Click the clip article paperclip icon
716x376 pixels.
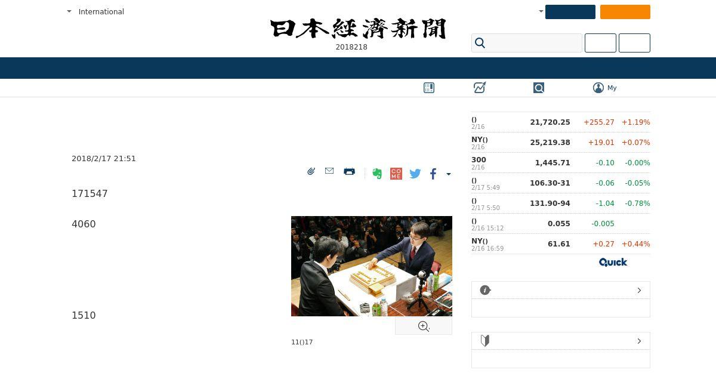pos(311,171)
